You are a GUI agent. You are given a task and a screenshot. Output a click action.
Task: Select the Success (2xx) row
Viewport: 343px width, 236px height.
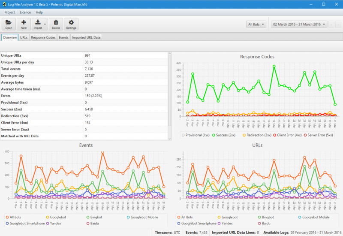84,109
